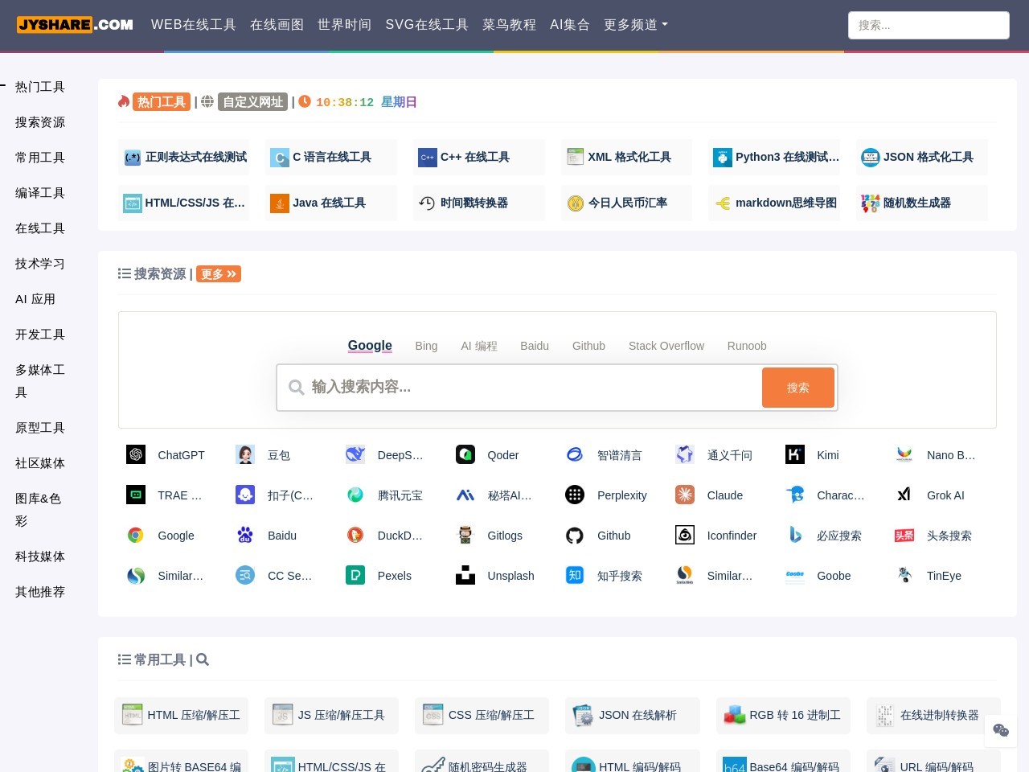Open the ChatGPT icon link
The width and height of the screenshot is (1029, 772).
(136, 455)
